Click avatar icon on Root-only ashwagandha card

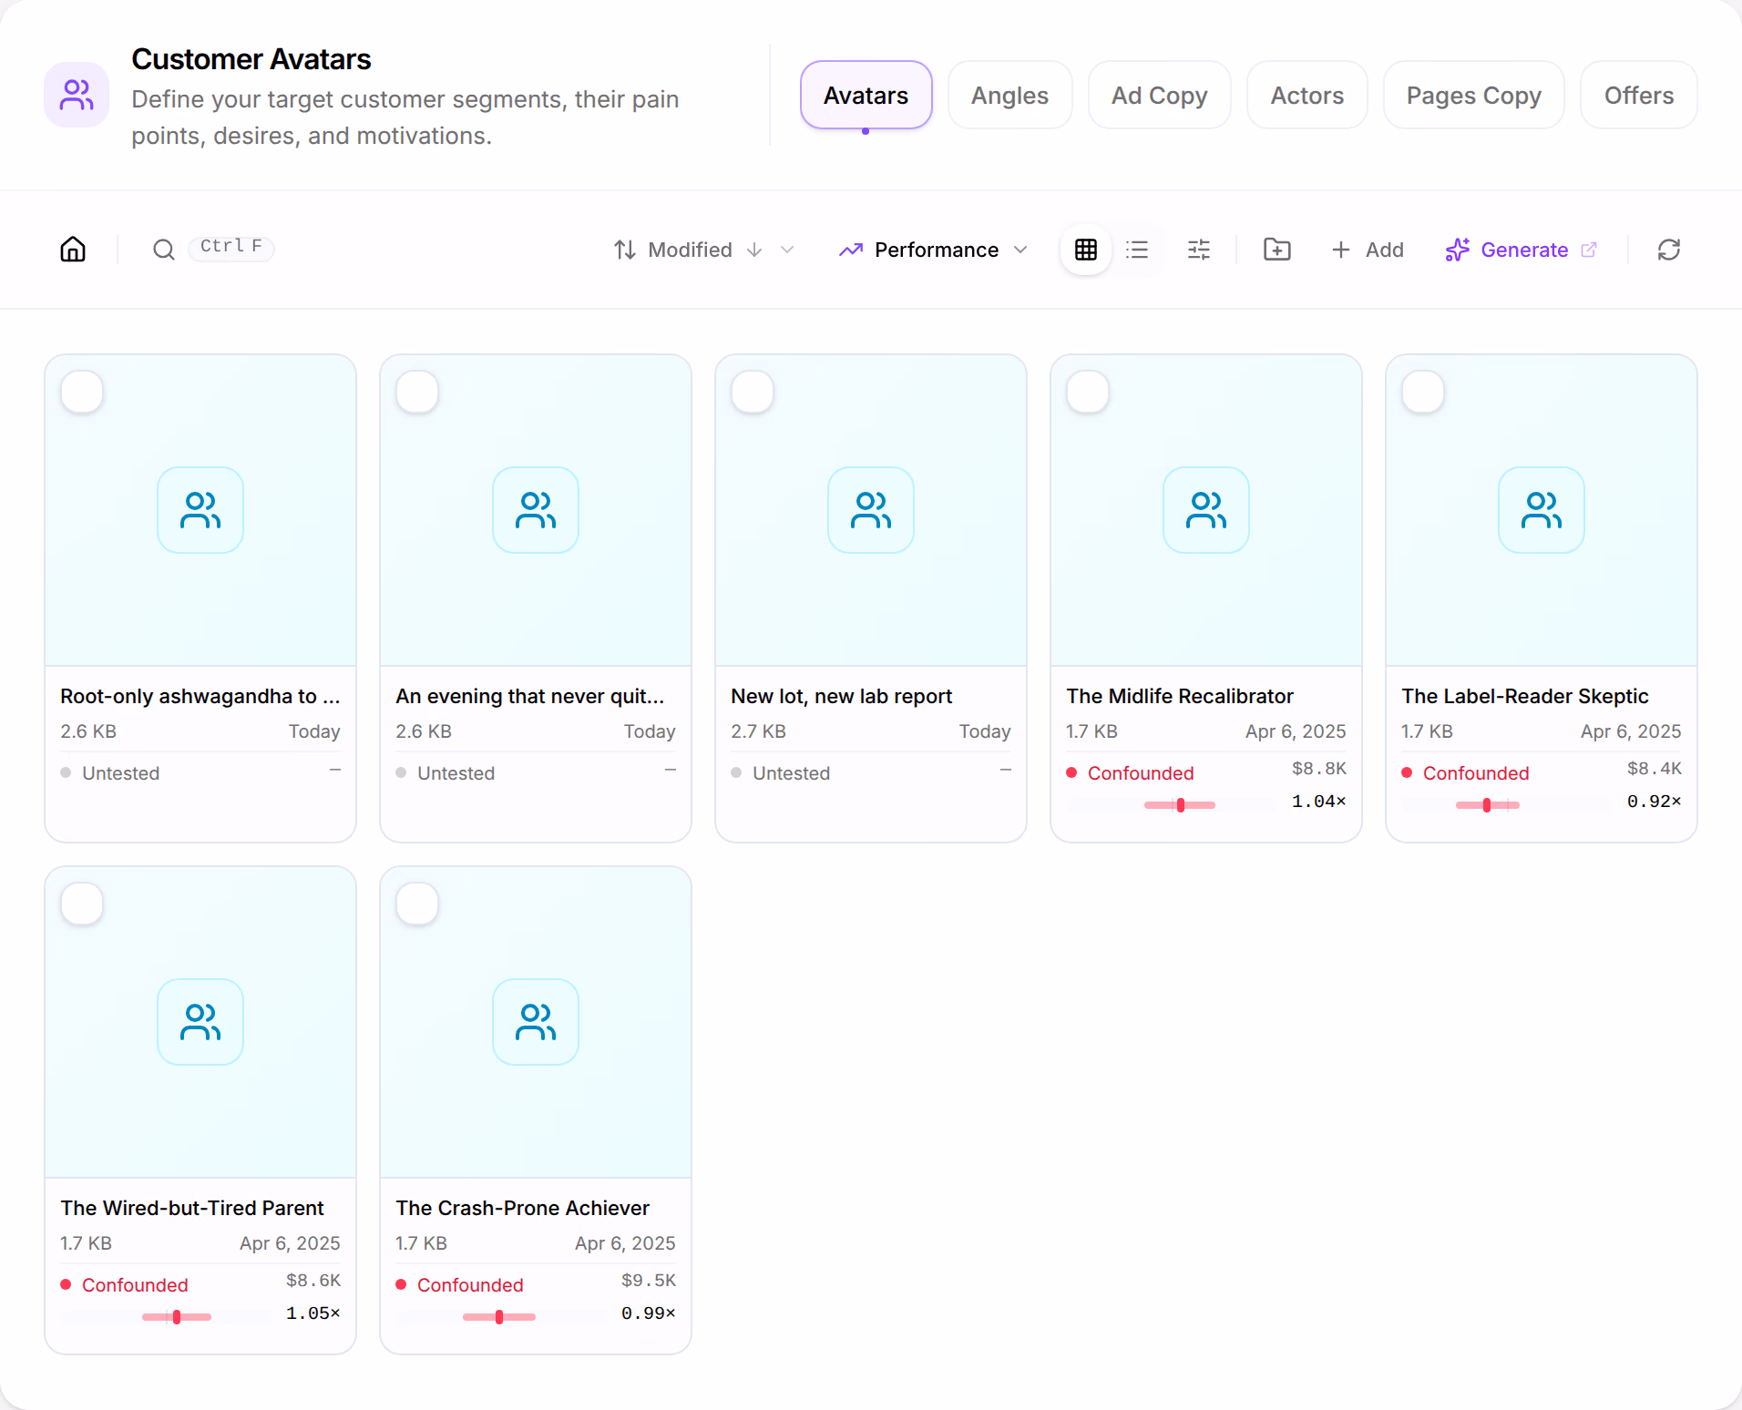coord(200,510)
